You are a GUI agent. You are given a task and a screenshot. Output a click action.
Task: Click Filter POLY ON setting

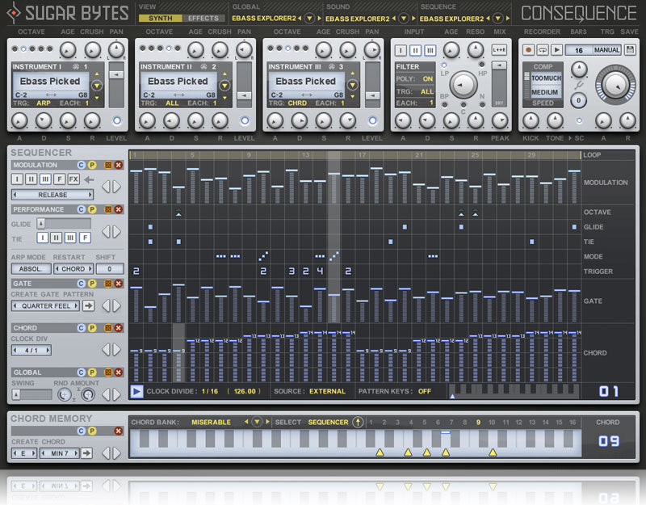(x=428, y=78)
